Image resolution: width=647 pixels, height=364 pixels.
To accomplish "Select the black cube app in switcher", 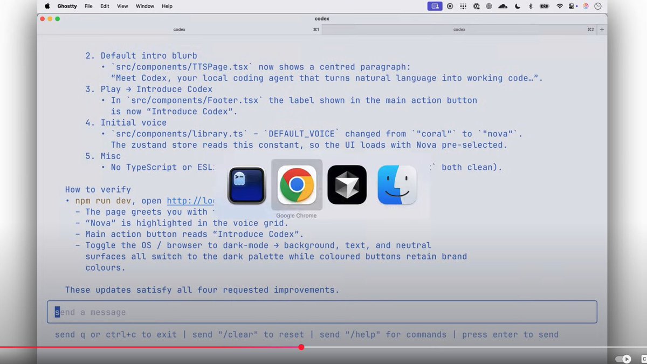I will [x=347, y=185].
